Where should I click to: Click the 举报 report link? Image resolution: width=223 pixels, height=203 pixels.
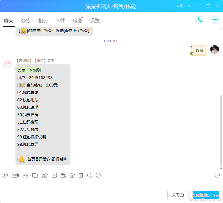coord(180,6)
